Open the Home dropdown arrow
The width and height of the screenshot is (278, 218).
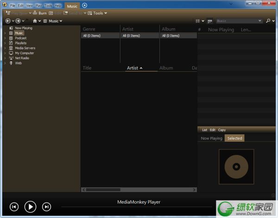[x=39, y=21]
